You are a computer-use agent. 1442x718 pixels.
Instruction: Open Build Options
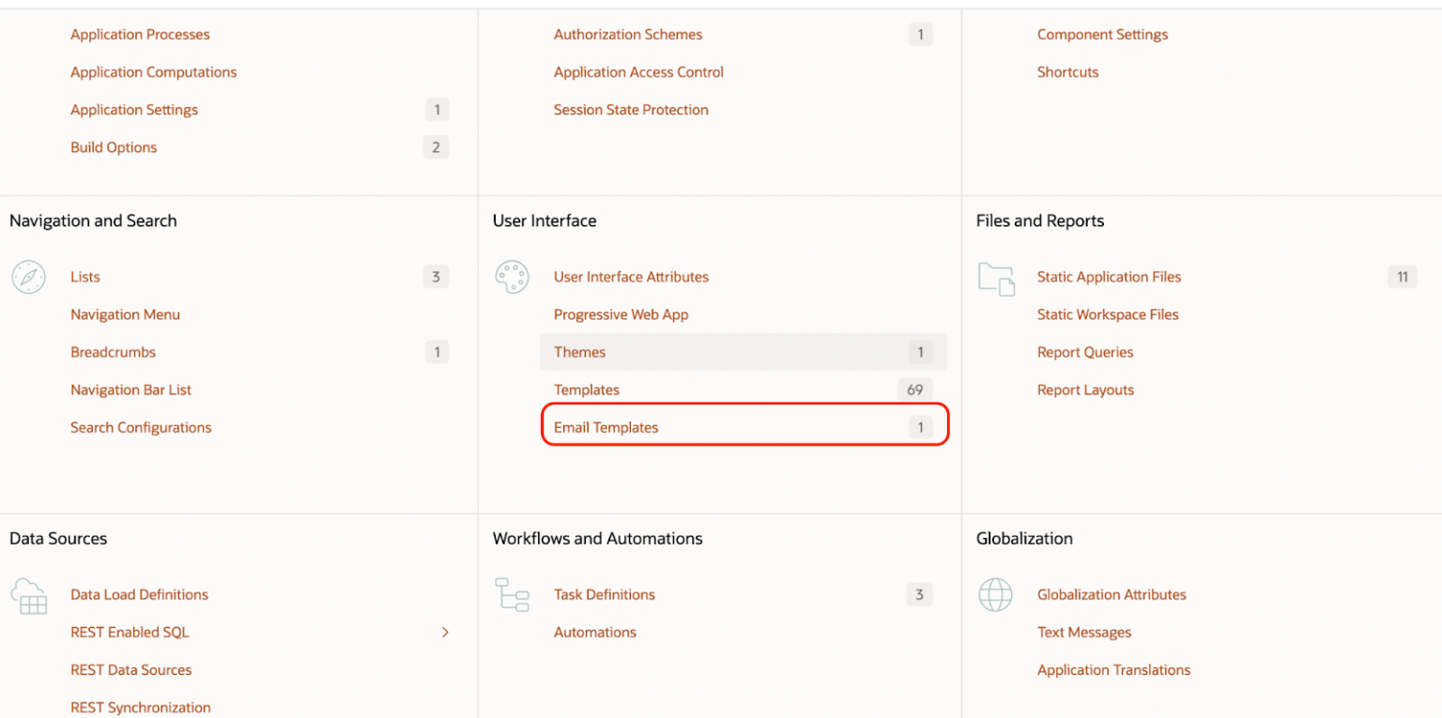click(114, 146)
